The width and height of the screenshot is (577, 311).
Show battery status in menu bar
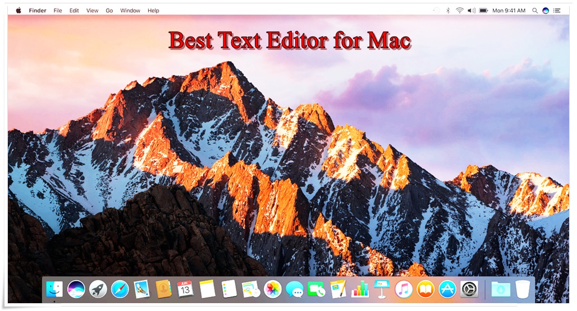[483, 11]
